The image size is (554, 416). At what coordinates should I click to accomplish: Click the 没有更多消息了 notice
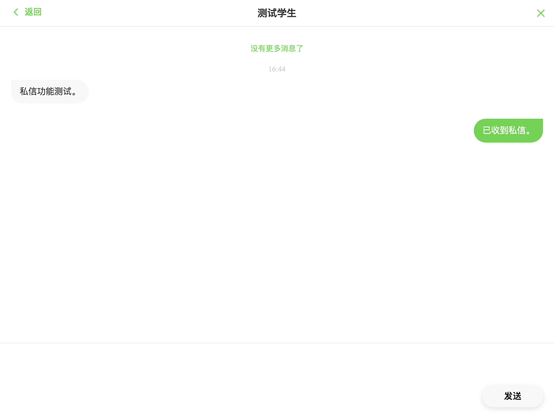tap(276, 48)
